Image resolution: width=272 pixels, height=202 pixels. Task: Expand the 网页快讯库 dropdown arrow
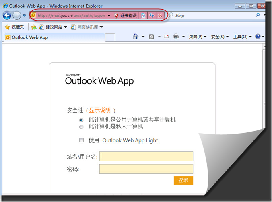click(101, 27)
